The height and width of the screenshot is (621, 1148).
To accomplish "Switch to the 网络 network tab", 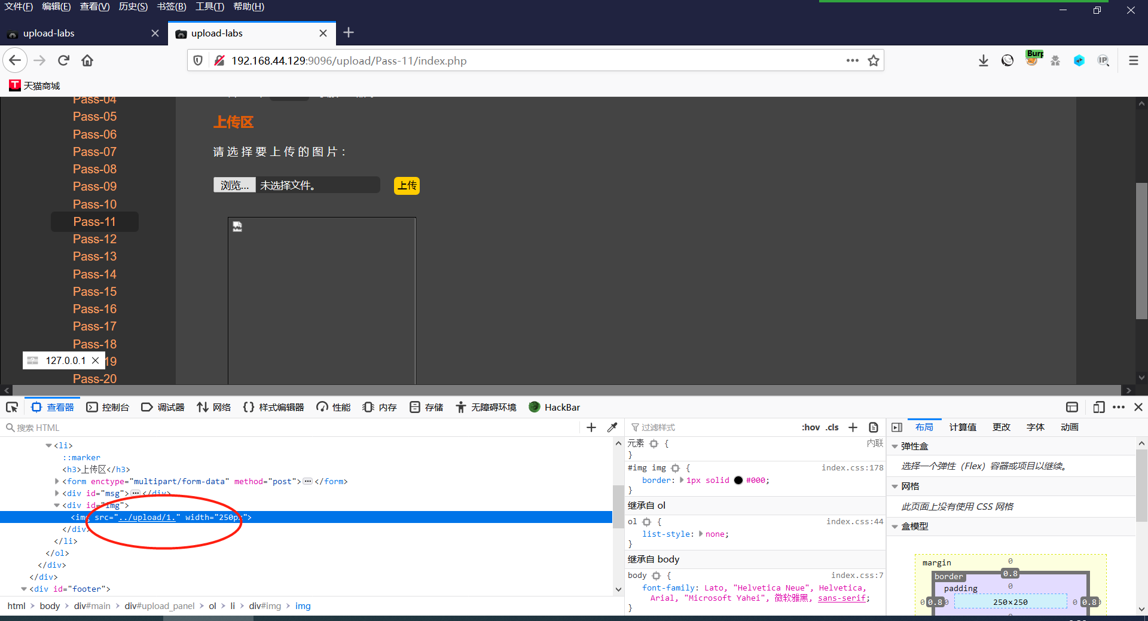I will tap(213, 408).
